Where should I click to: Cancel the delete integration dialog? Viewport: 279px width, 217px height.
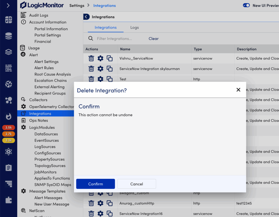(x=137, y=184)
